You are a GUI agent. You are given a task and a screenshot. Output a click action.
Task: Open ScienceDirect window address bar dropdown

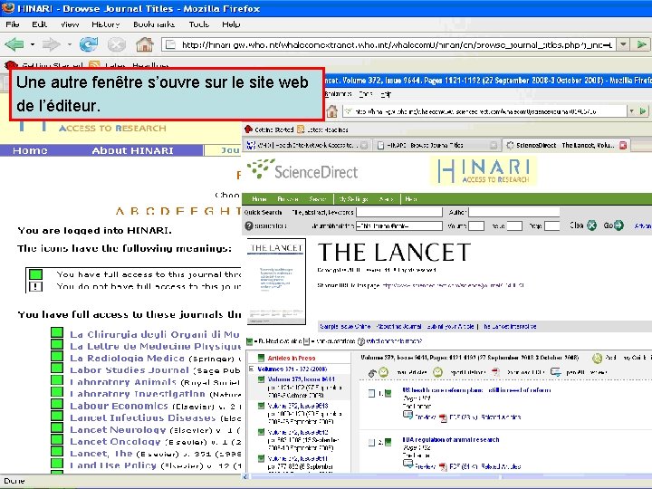point(632,111)
